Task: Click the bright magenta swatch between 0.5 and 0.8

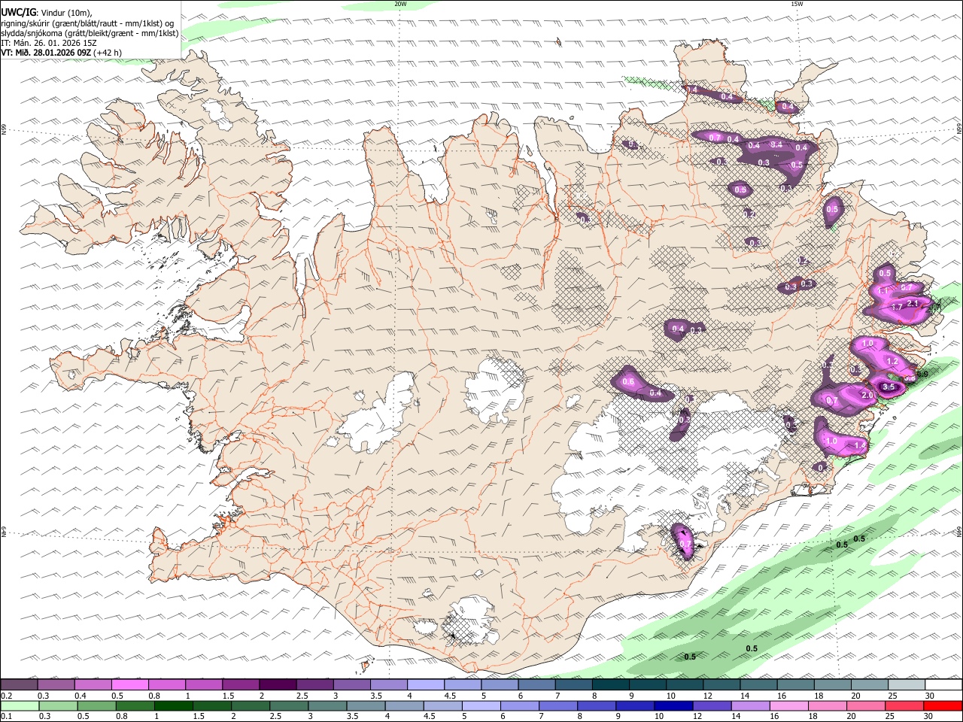Action: pos(129,684)
